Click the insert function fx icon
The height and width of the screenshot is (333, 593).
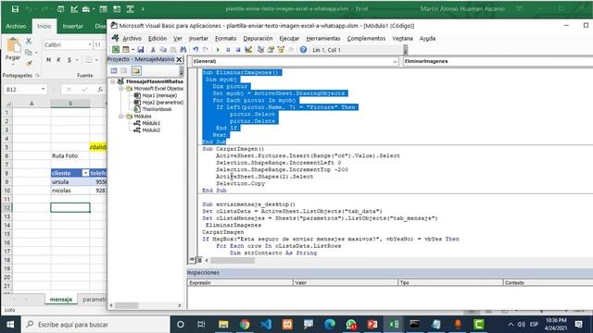[100, 89]
